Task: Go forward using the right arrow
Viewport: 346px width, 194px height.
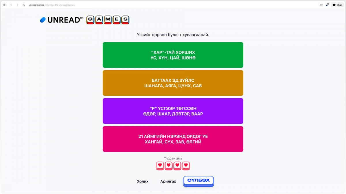Action: tap(17, 5)
